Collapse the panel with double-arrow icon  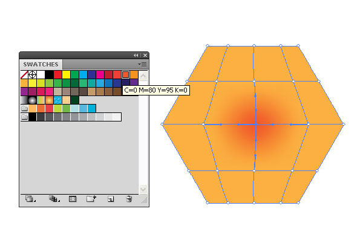coord(136,55)
